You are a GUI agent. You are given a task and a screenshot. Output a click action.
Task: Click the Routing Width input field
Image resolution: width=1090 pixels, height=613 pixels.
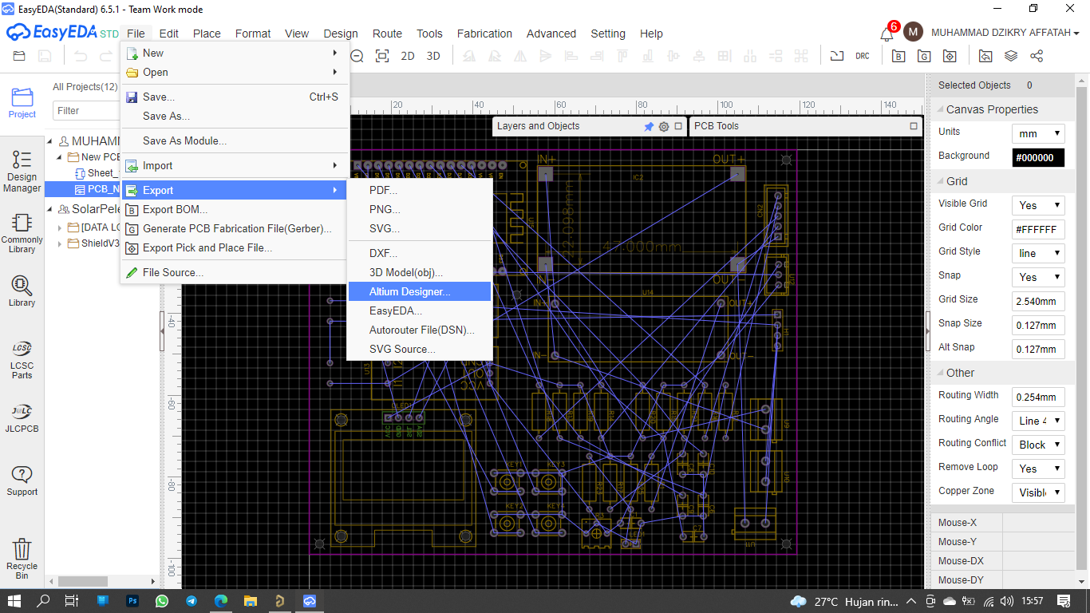tap(1038, 397)
